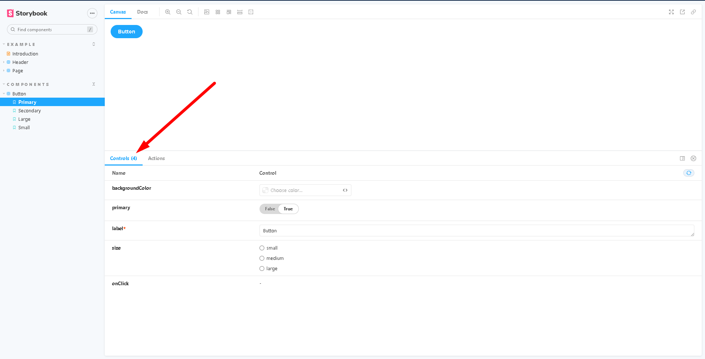Switch to the Docs tab

(142, 12)
